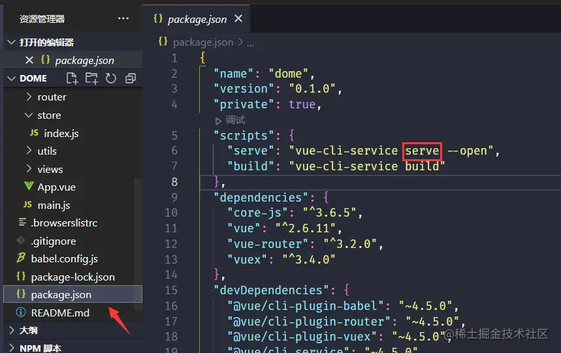Close the package.json editor tab
Screen dimensions: 561x353
tap(238, 18)
